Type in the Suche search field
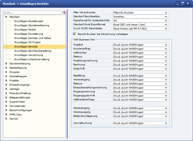193x141 pixels. coord(32,12)
